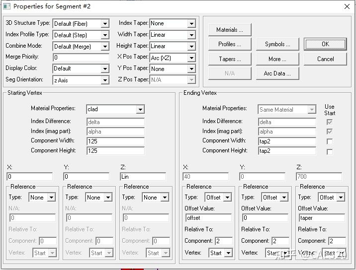Screen dimensions: 356x270
Task: Open the Seg Orientation dropdown
Action: pos(81,80)
